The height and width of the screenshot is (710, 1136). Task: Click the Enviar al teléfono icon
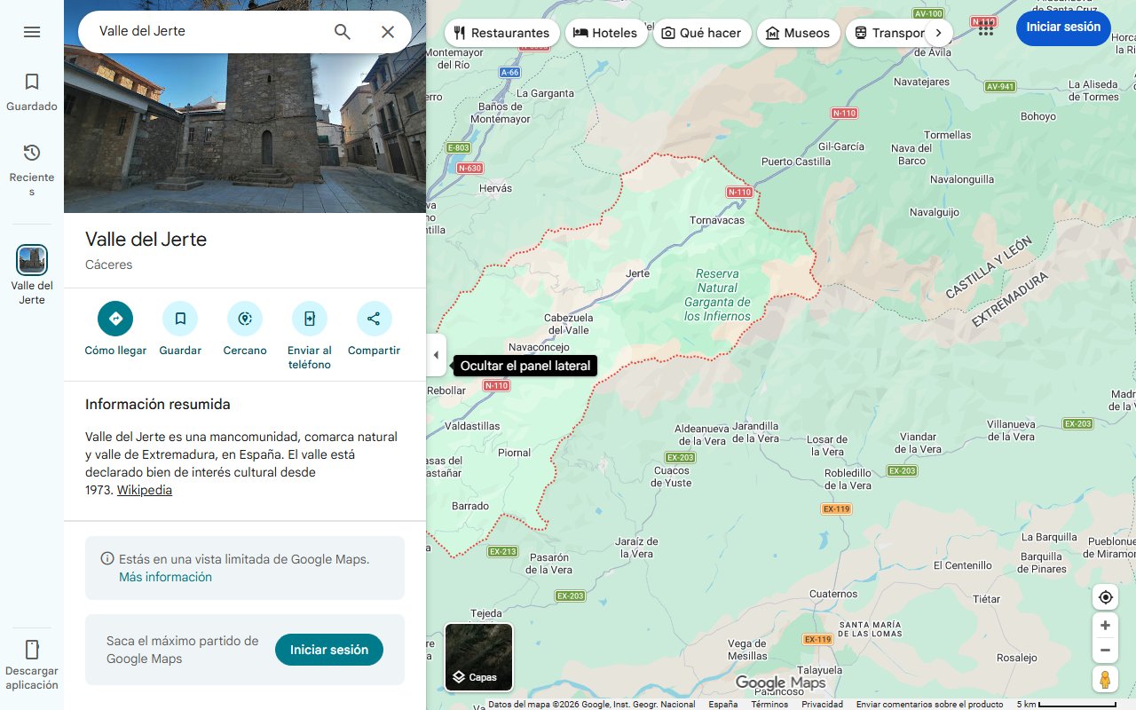pos(309,318)
